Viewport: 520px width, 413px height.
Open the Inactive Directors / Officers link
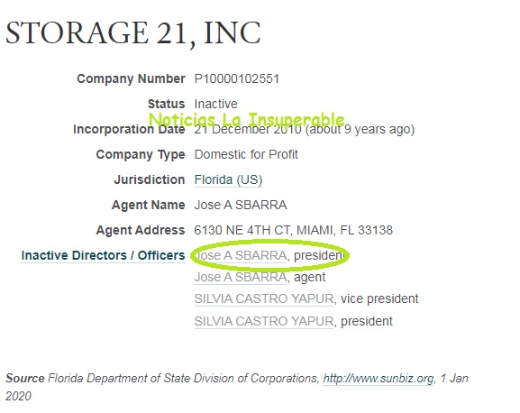pyautogui.click(x=103, y=255)
